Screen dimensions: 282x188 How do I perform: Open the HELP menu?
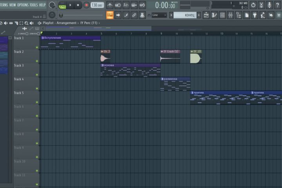tap(42, 5)
